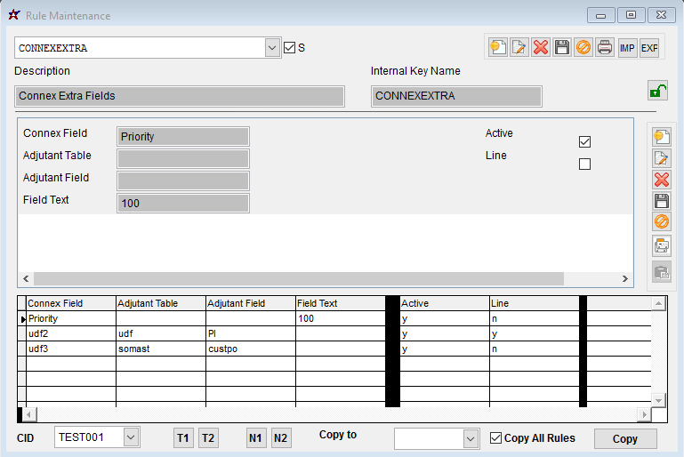Toggle the Active checkbox
The image size is (684, 457).
584,141
